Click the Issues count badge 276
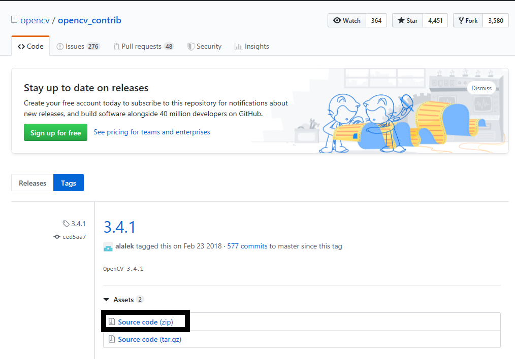Screen dimensions: 515x359 click(x=93, y=47)
